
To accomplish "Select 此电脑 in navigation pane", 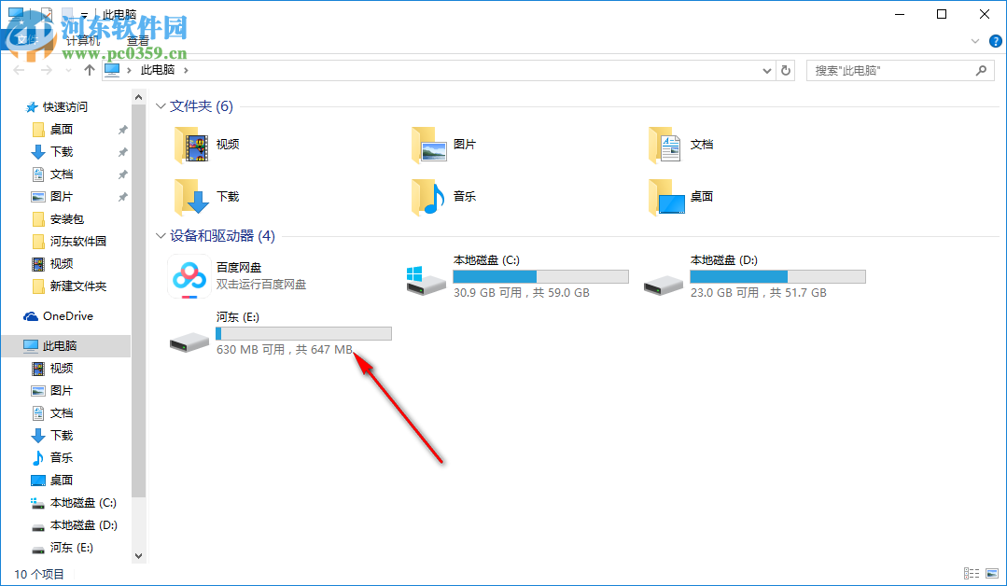I will click(x=65, y=346).
